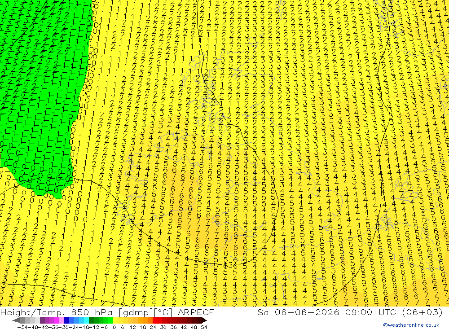Click the gray left arrow end of the color scale
This screenshot has height=329, width=449.
click(17, 320)
